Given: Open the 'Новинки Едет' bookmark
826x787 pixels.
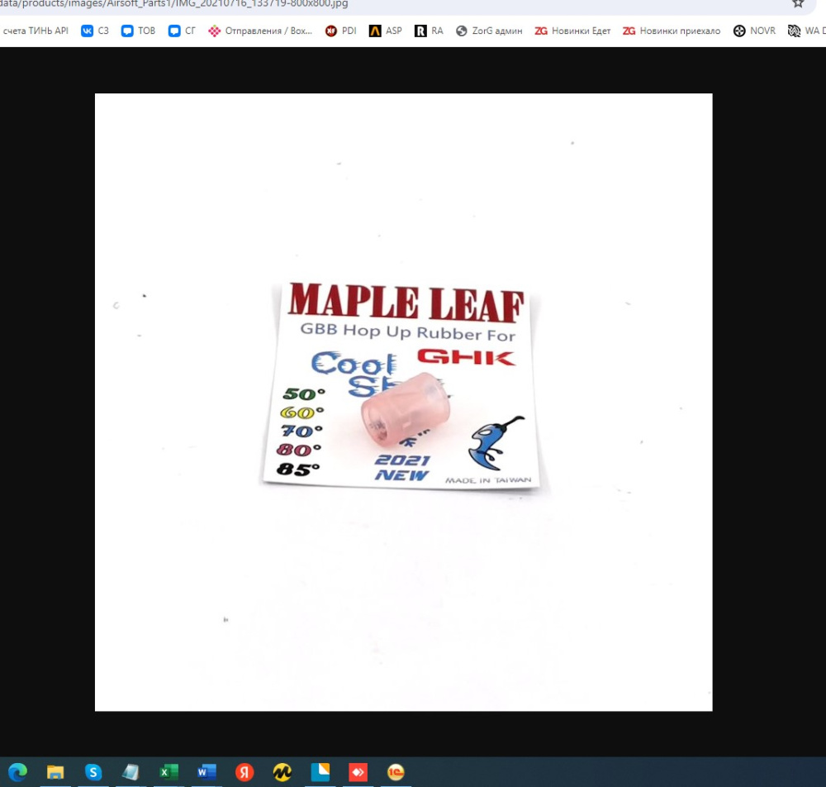Looking at the screenshot, I should tap(572, 31).
